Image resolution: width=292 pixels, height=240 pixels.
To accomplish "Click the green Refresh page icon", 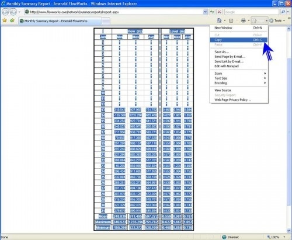I will tap(212, 12).
